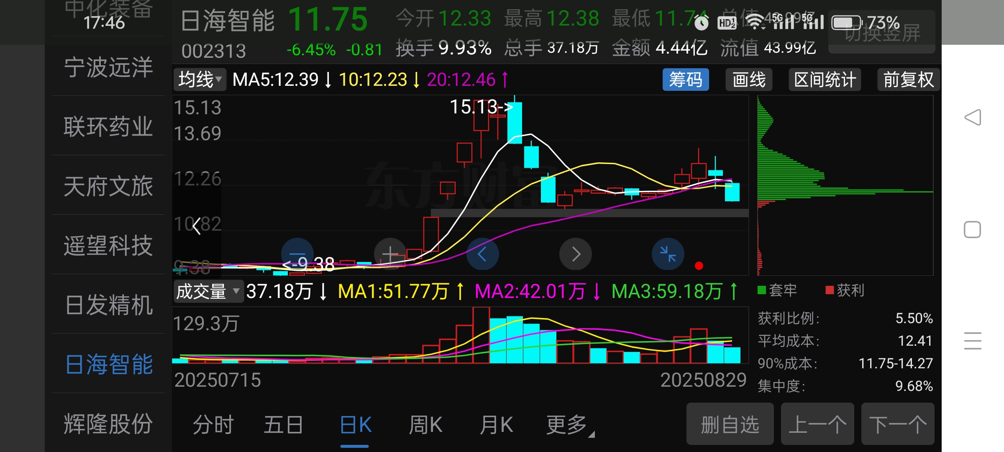Tap the zoom in plus chart button
Image resolution: width=1004 pixels, height=452 pixels.
coord(390,254)
